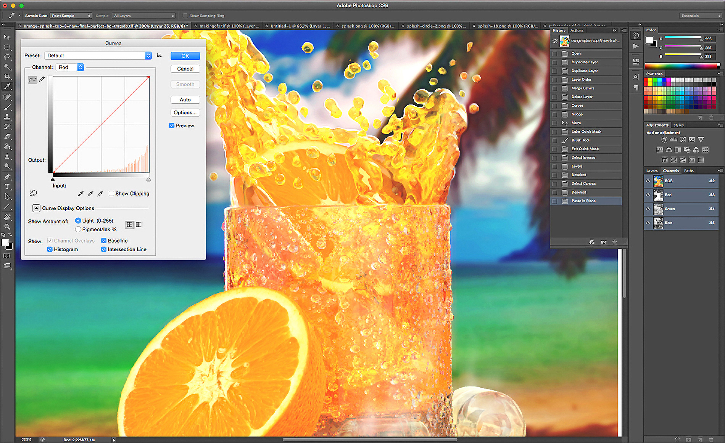Image resolution: width=725 pixels, height=443 pixels.
Task: Open the Channel dropdown showing Red
Action: pyautogui.click(x=69, y=67)
